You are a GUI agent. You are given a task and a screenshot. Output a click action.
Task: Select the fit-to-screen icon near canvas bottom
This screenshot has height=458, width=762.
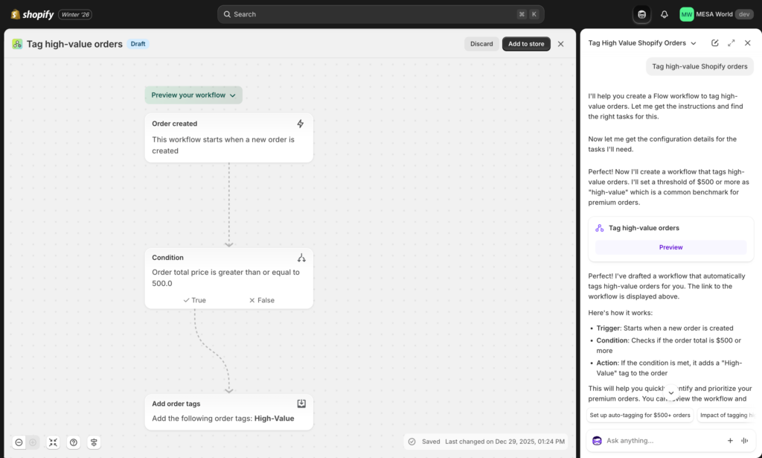pos(53,442)
